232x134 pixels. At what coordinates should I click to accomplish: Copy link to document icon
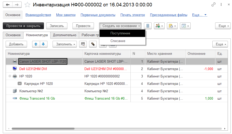tap(213, 5)
